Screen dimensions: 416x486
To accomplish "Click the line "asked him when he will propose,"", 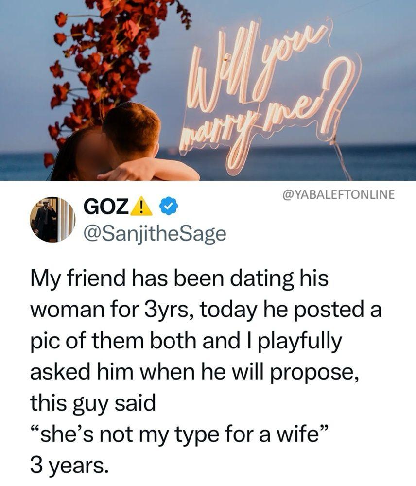I will (195, 373).
